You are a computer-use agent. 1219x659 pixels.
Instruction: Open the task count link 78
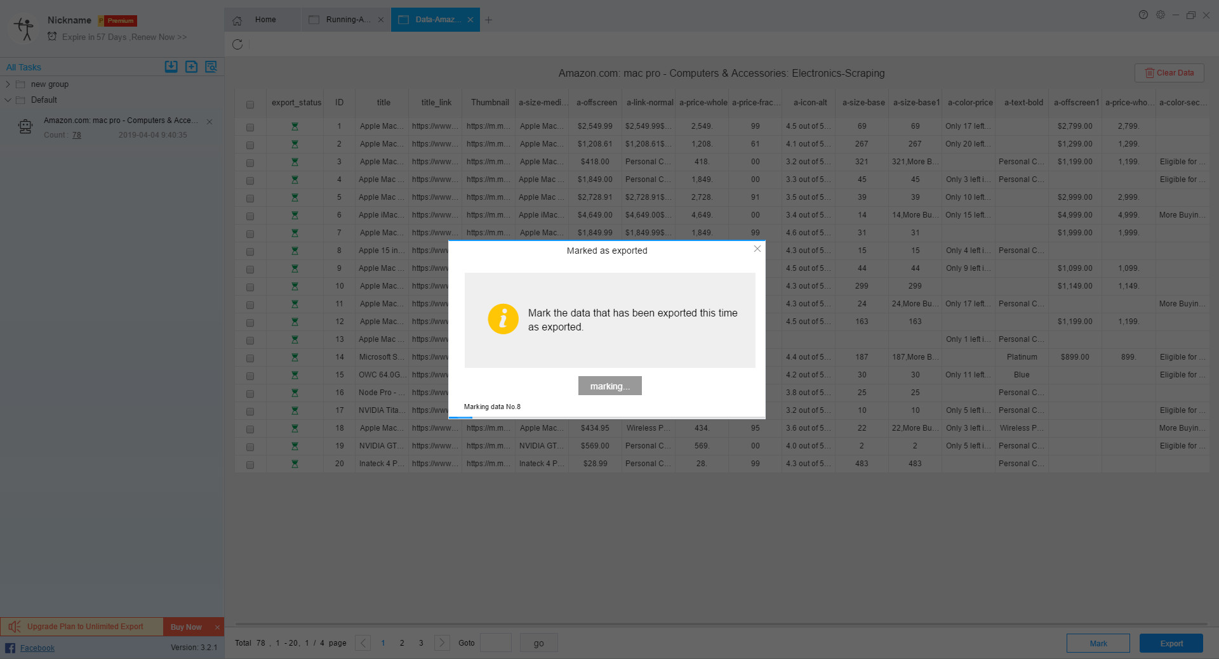tap(76, 135)
